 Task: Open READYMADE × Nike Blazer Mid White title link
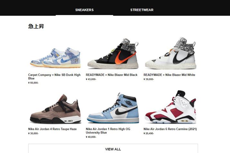pyautogui.click(x=169, y=75)
